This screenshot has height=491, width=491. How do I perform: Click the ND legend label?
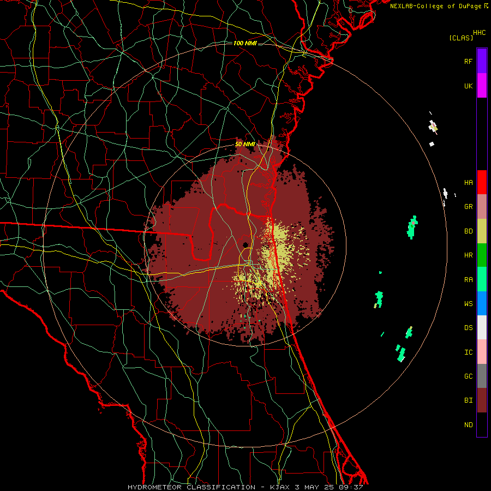(468, 425)
